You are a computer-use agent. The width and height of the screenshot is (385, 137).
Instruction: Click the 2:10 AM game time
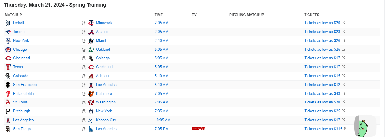(162, 40)
